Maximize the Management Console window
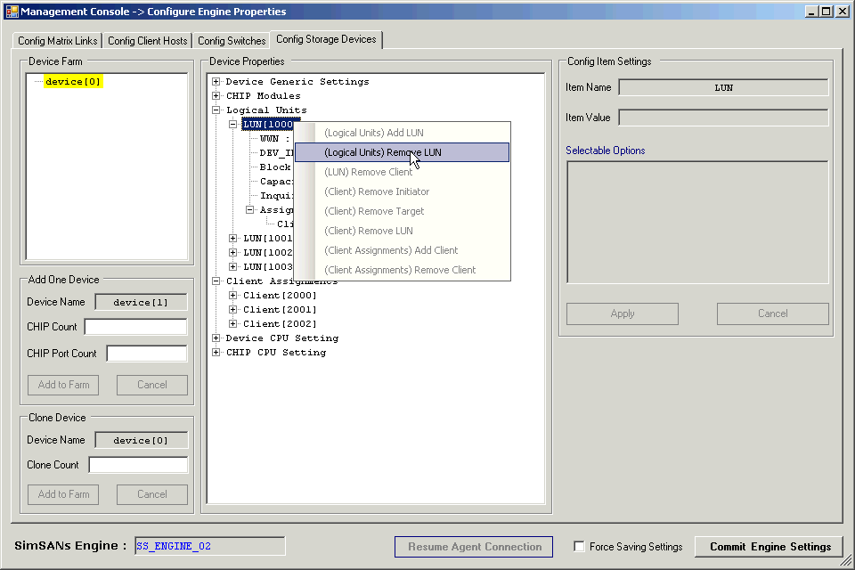This screenshot has width=855, height=570. tap(826, 12)
